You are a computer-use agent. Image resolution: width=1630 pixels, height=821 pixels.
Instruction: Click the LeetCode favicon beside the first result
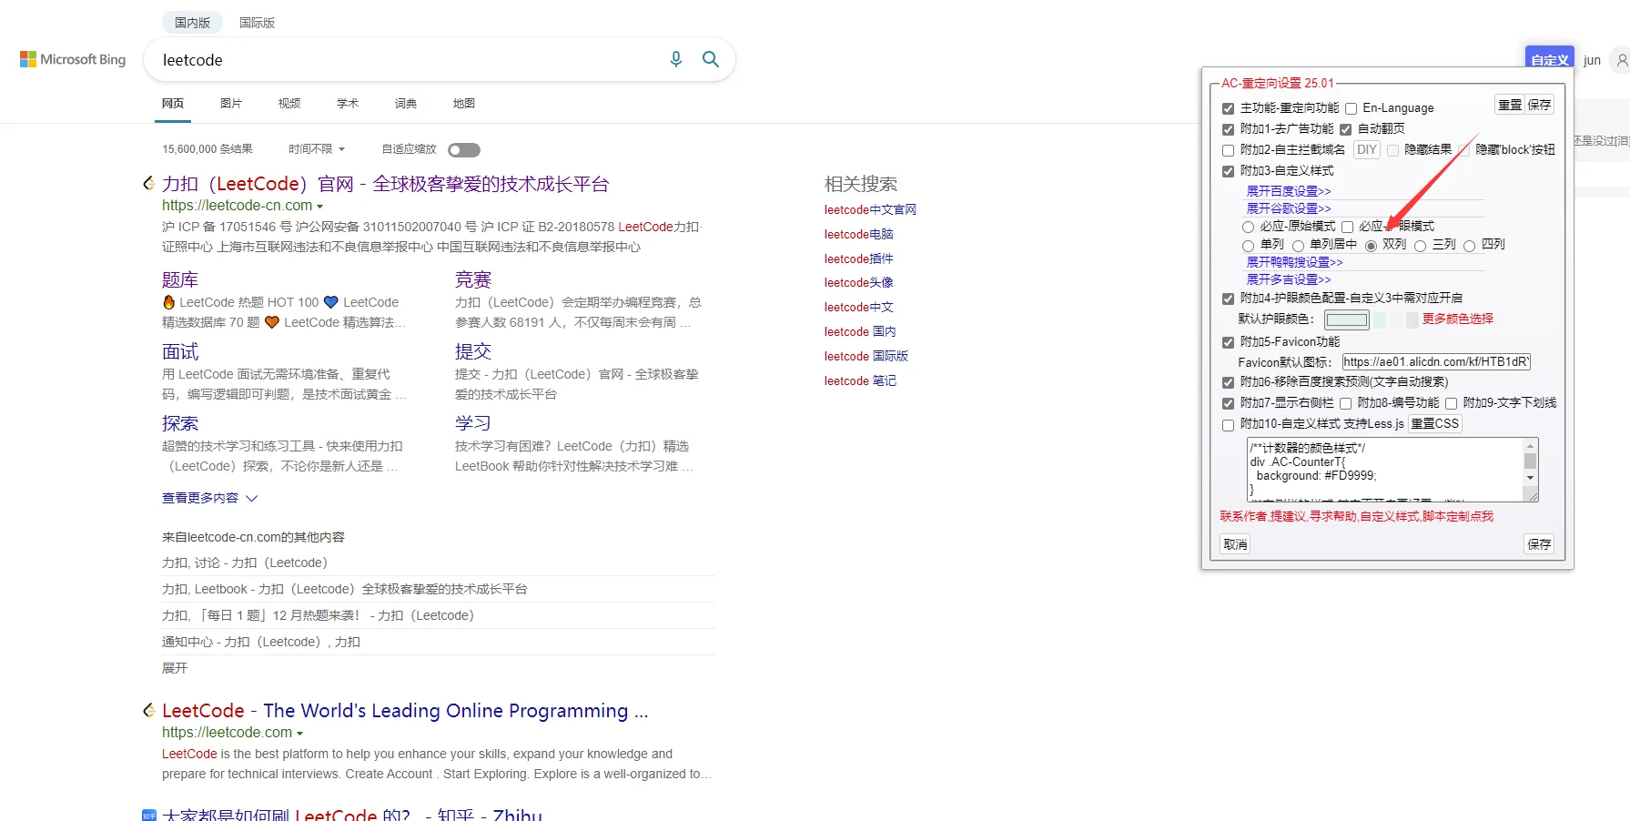pyautogui.click(x=148, y=182)
